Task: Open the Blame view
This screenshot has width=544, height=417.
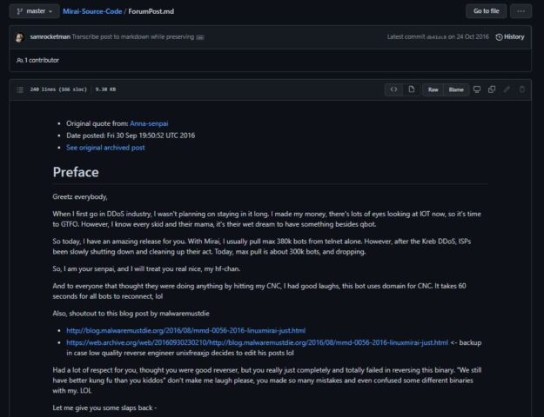Action: click(x=456, y=89)
